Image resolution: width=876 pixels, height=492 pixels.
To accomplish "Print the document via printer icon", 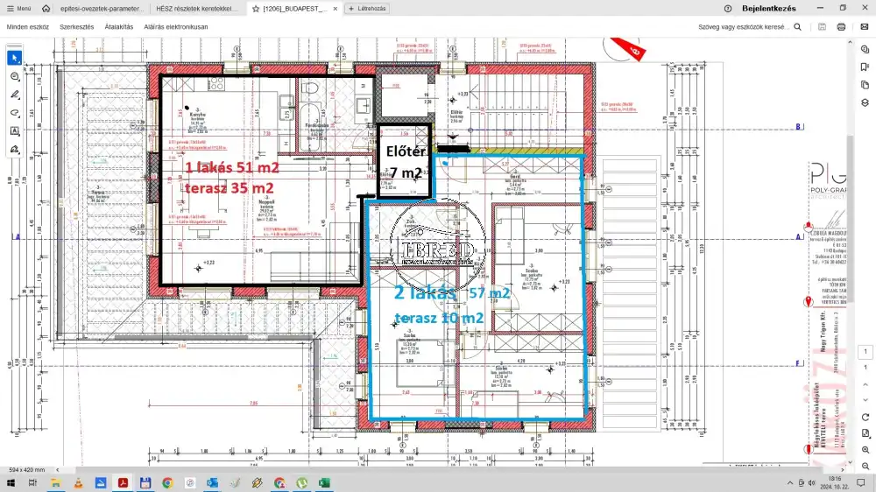I will [841, 27].
